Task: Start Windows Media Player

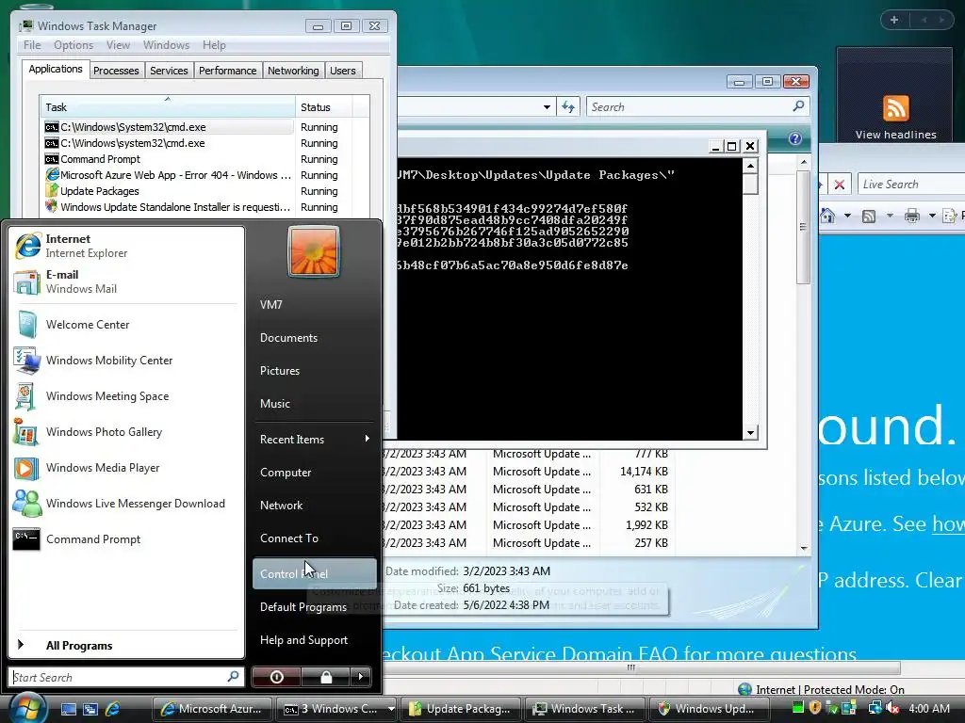Action: [126, 468]
